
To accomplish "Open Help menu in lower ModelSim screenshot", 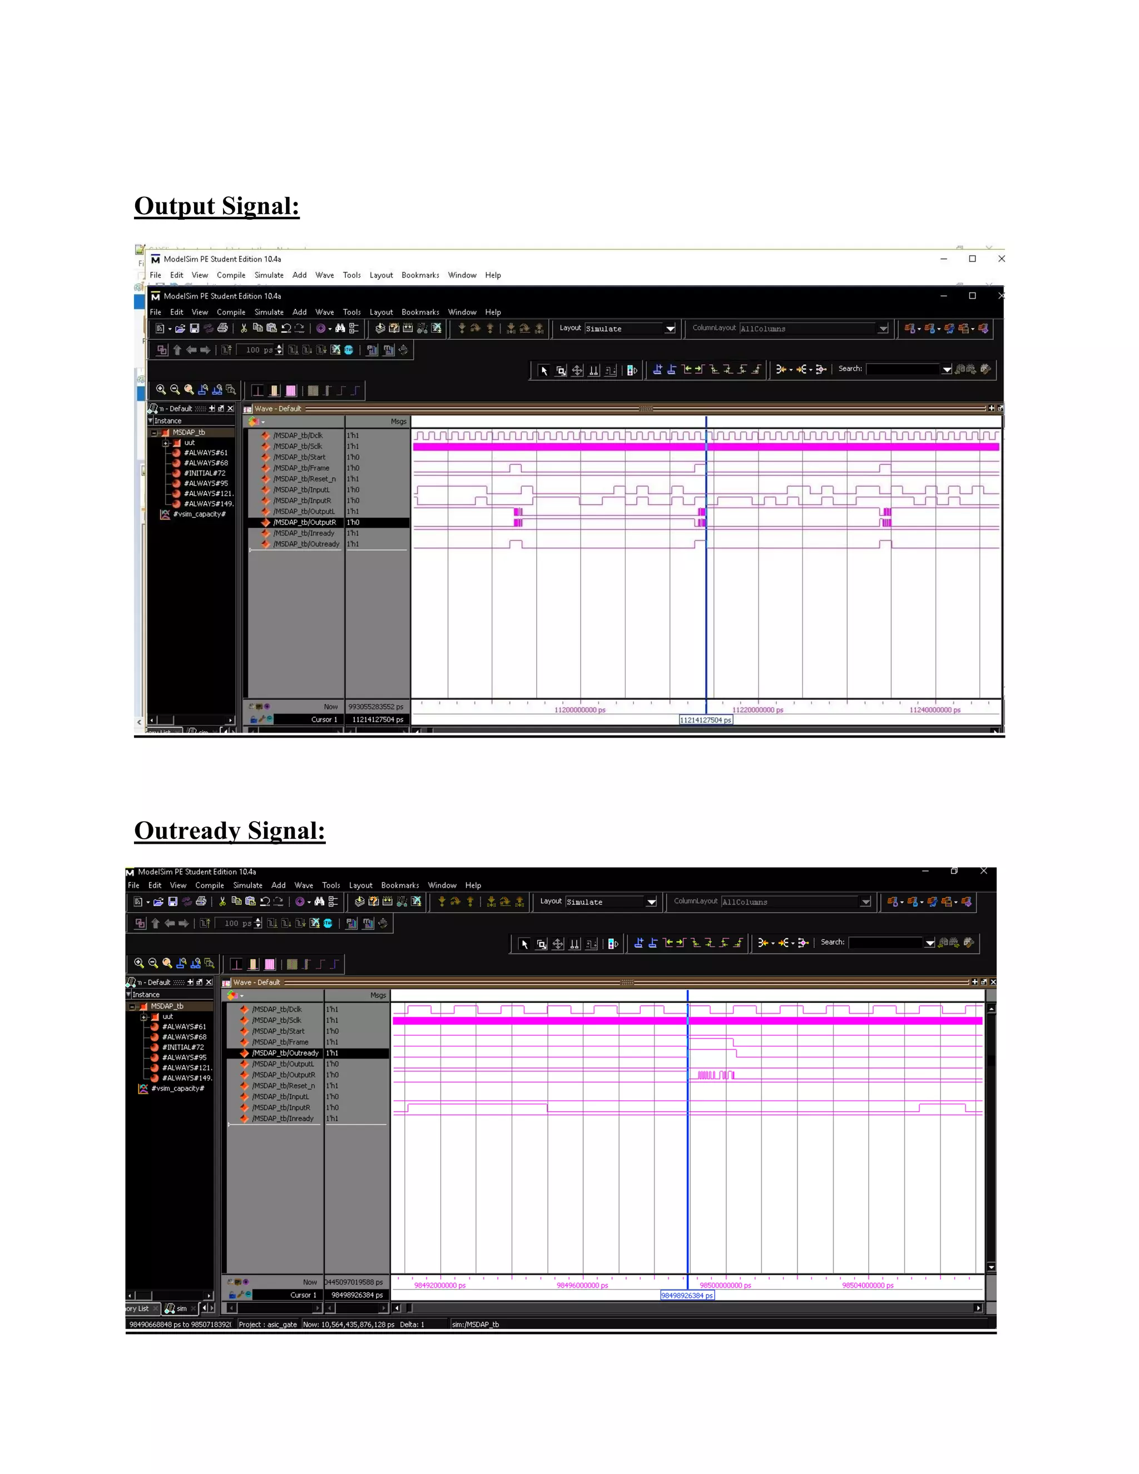I will [x=473, y=886].
